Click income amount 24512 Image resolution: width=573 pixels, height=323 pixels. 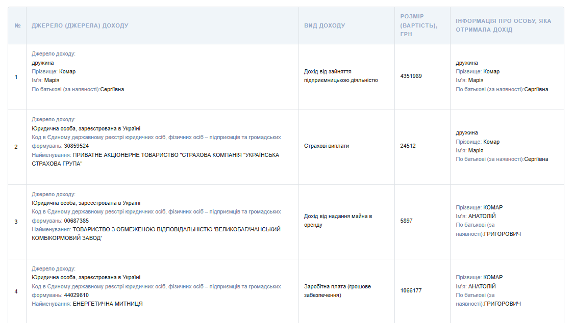408,146
